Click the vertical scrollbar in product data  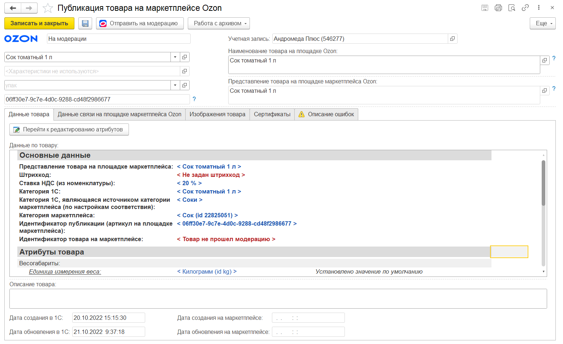tap(543, 183)
